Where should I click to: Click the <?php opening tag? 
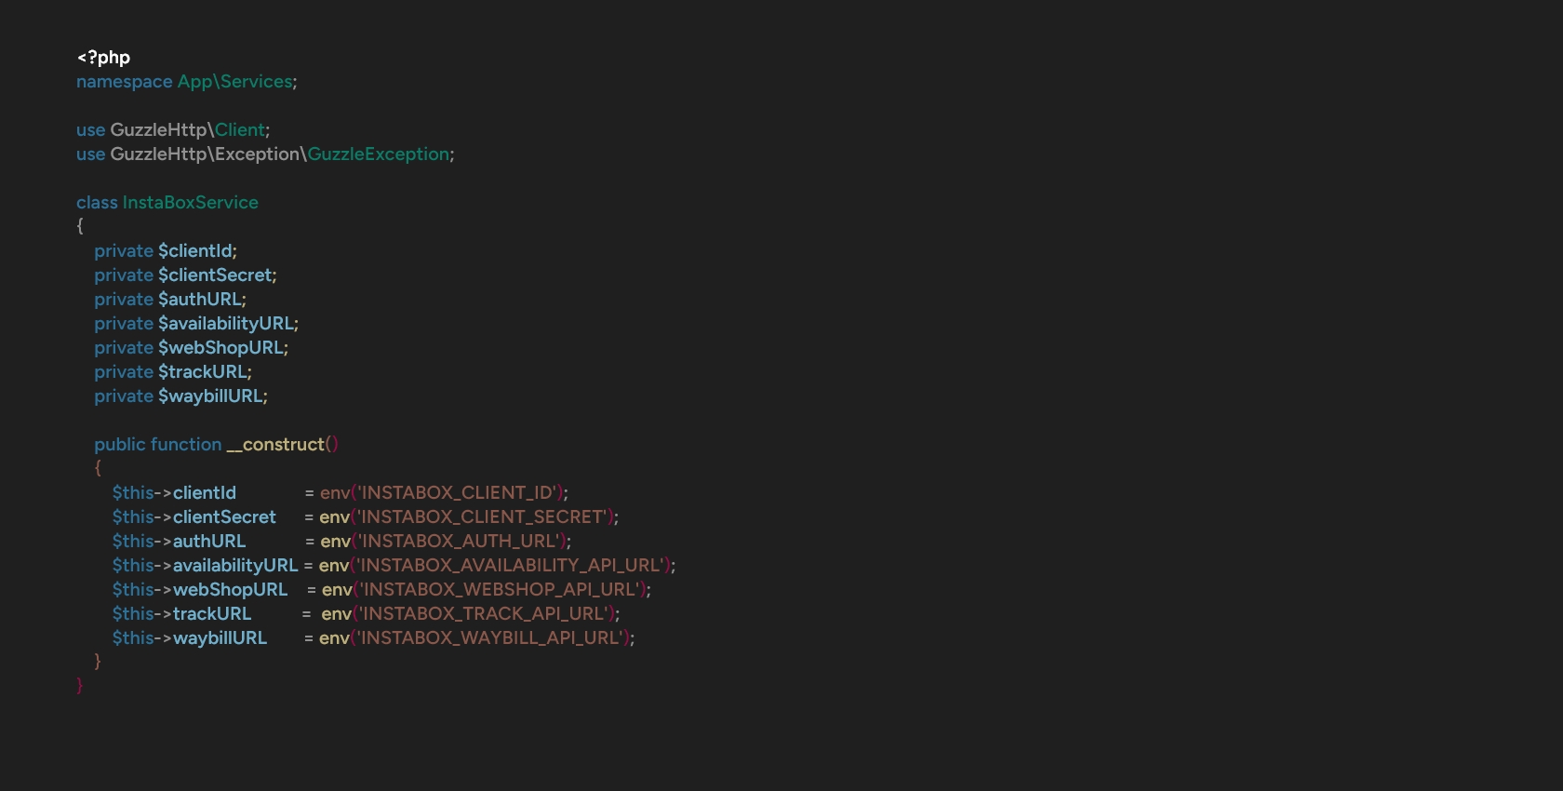click(x=103, y=58)
